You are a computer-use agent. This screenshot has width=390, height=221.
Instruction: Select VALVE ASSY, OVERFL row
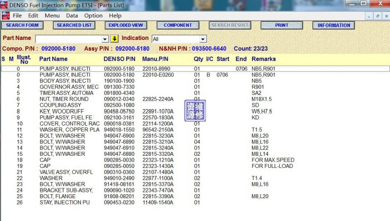[x=195, y=172]
